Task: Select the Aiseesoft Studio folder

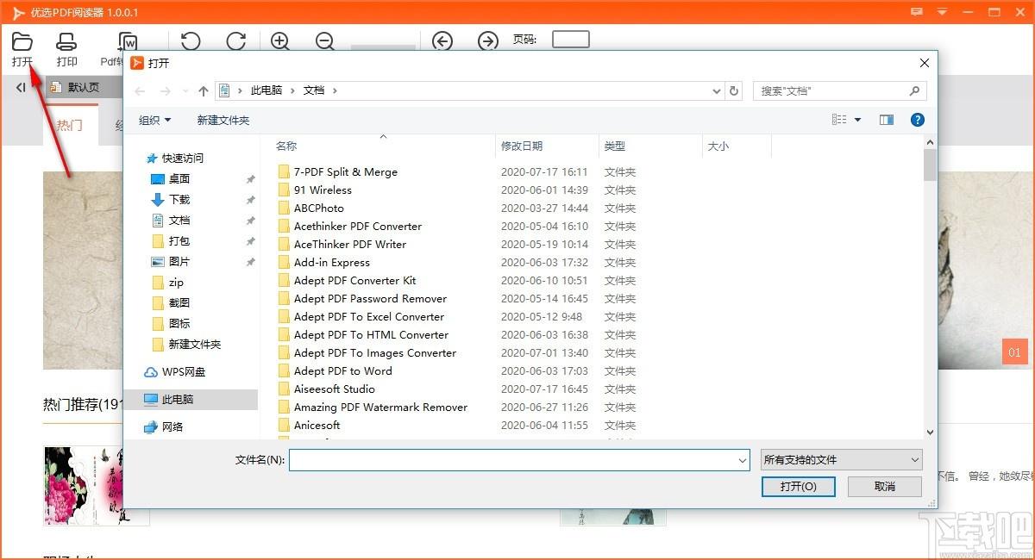Action: coord(327,389)
